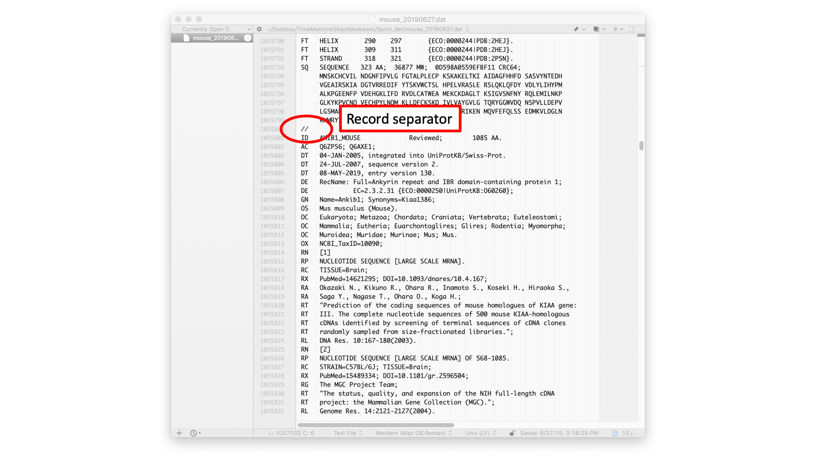
Task: Click text NCBI_TaxID=10090;
Action: 351,244
